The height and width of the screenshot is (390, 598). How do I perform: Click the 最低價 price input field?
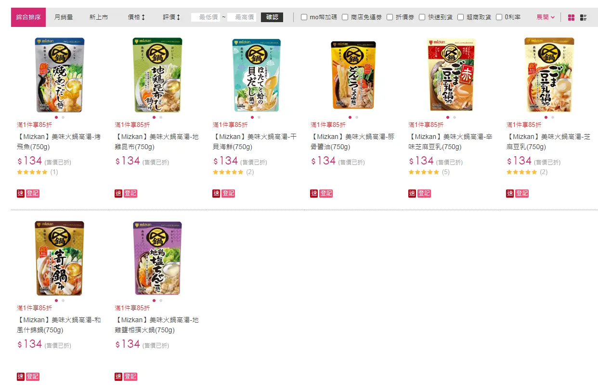(206, 17)
